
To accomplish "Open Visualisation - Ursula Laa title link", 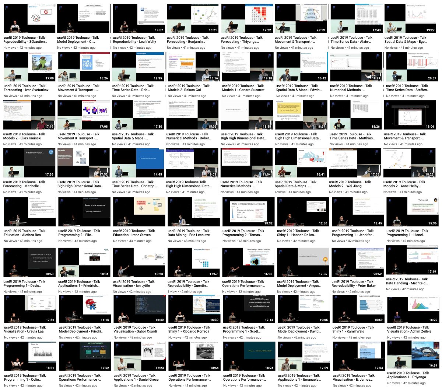I will [x=25, y=329].
